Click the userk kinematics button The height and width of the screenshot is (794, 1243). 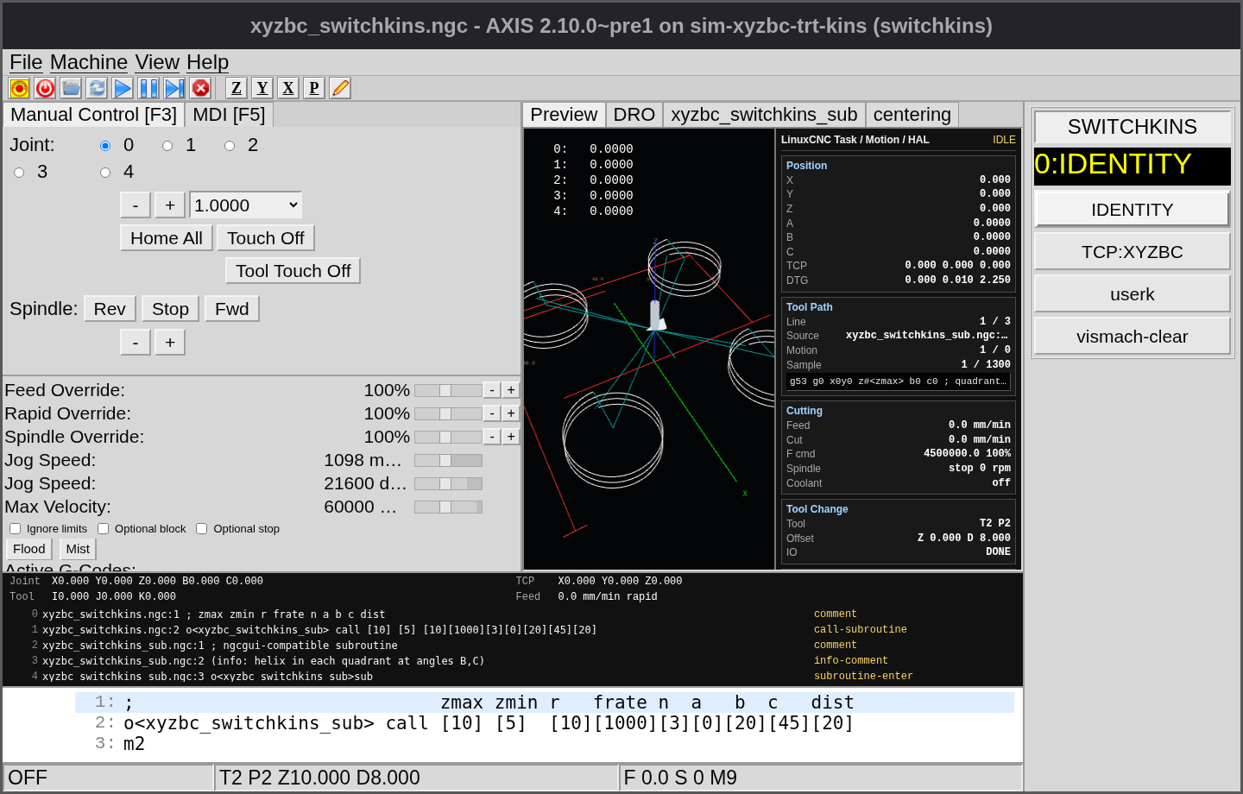click(1133, 294)
